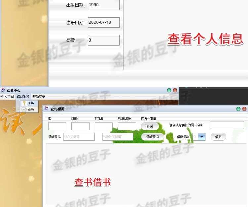Click the 注册日期 label
248x207 pixels.
point(75,22)
